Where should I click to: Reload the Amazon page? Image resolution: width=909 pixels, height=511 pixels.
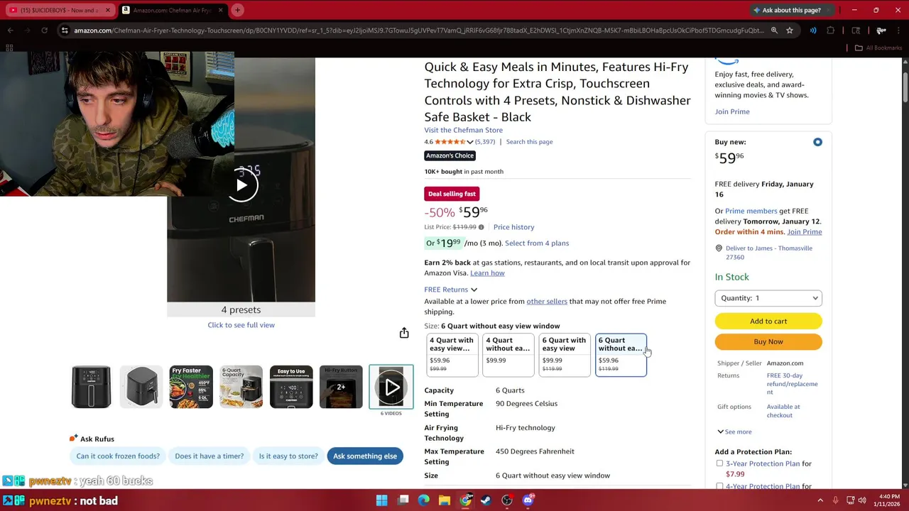tap(44, 31)
